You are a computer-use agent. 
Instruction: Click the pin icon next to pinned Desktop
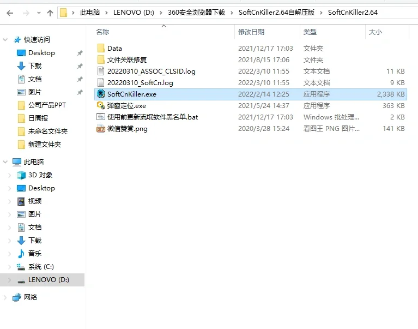80,53
